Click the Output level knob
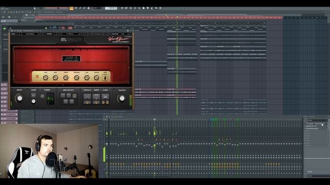Viewport: 330px width, 185px height. click(122, 98)
